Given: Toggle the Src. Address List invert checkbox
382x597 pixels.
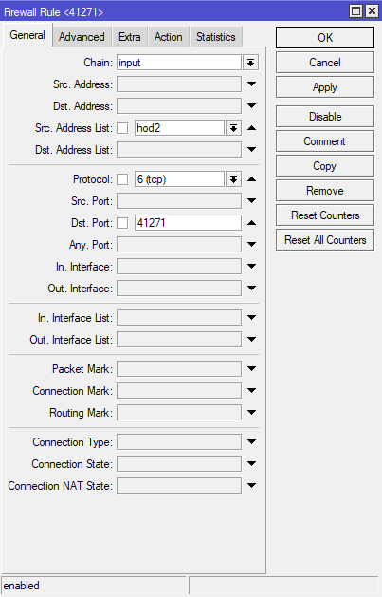Looking at the screenshot, I should pyautogui.click(x=122, y=128).
